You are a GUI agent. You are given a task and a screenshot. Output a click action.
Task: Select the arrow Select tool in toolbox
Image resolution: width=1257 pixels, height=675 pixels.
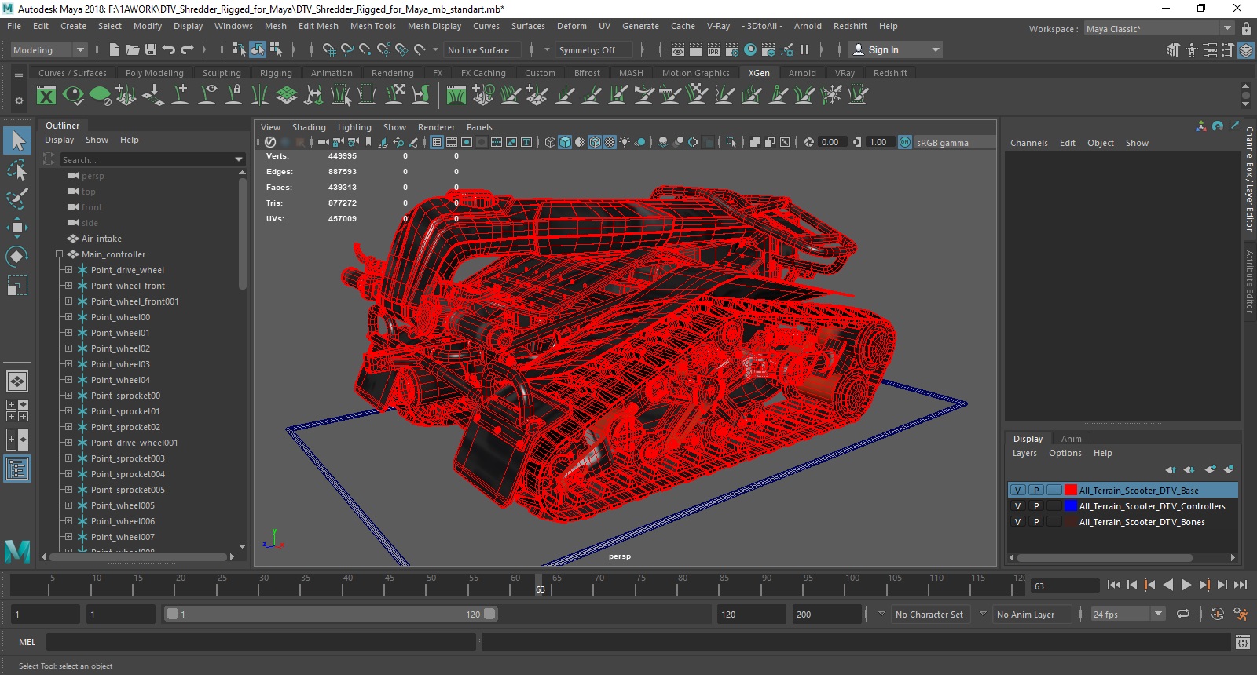click(17, 141)
